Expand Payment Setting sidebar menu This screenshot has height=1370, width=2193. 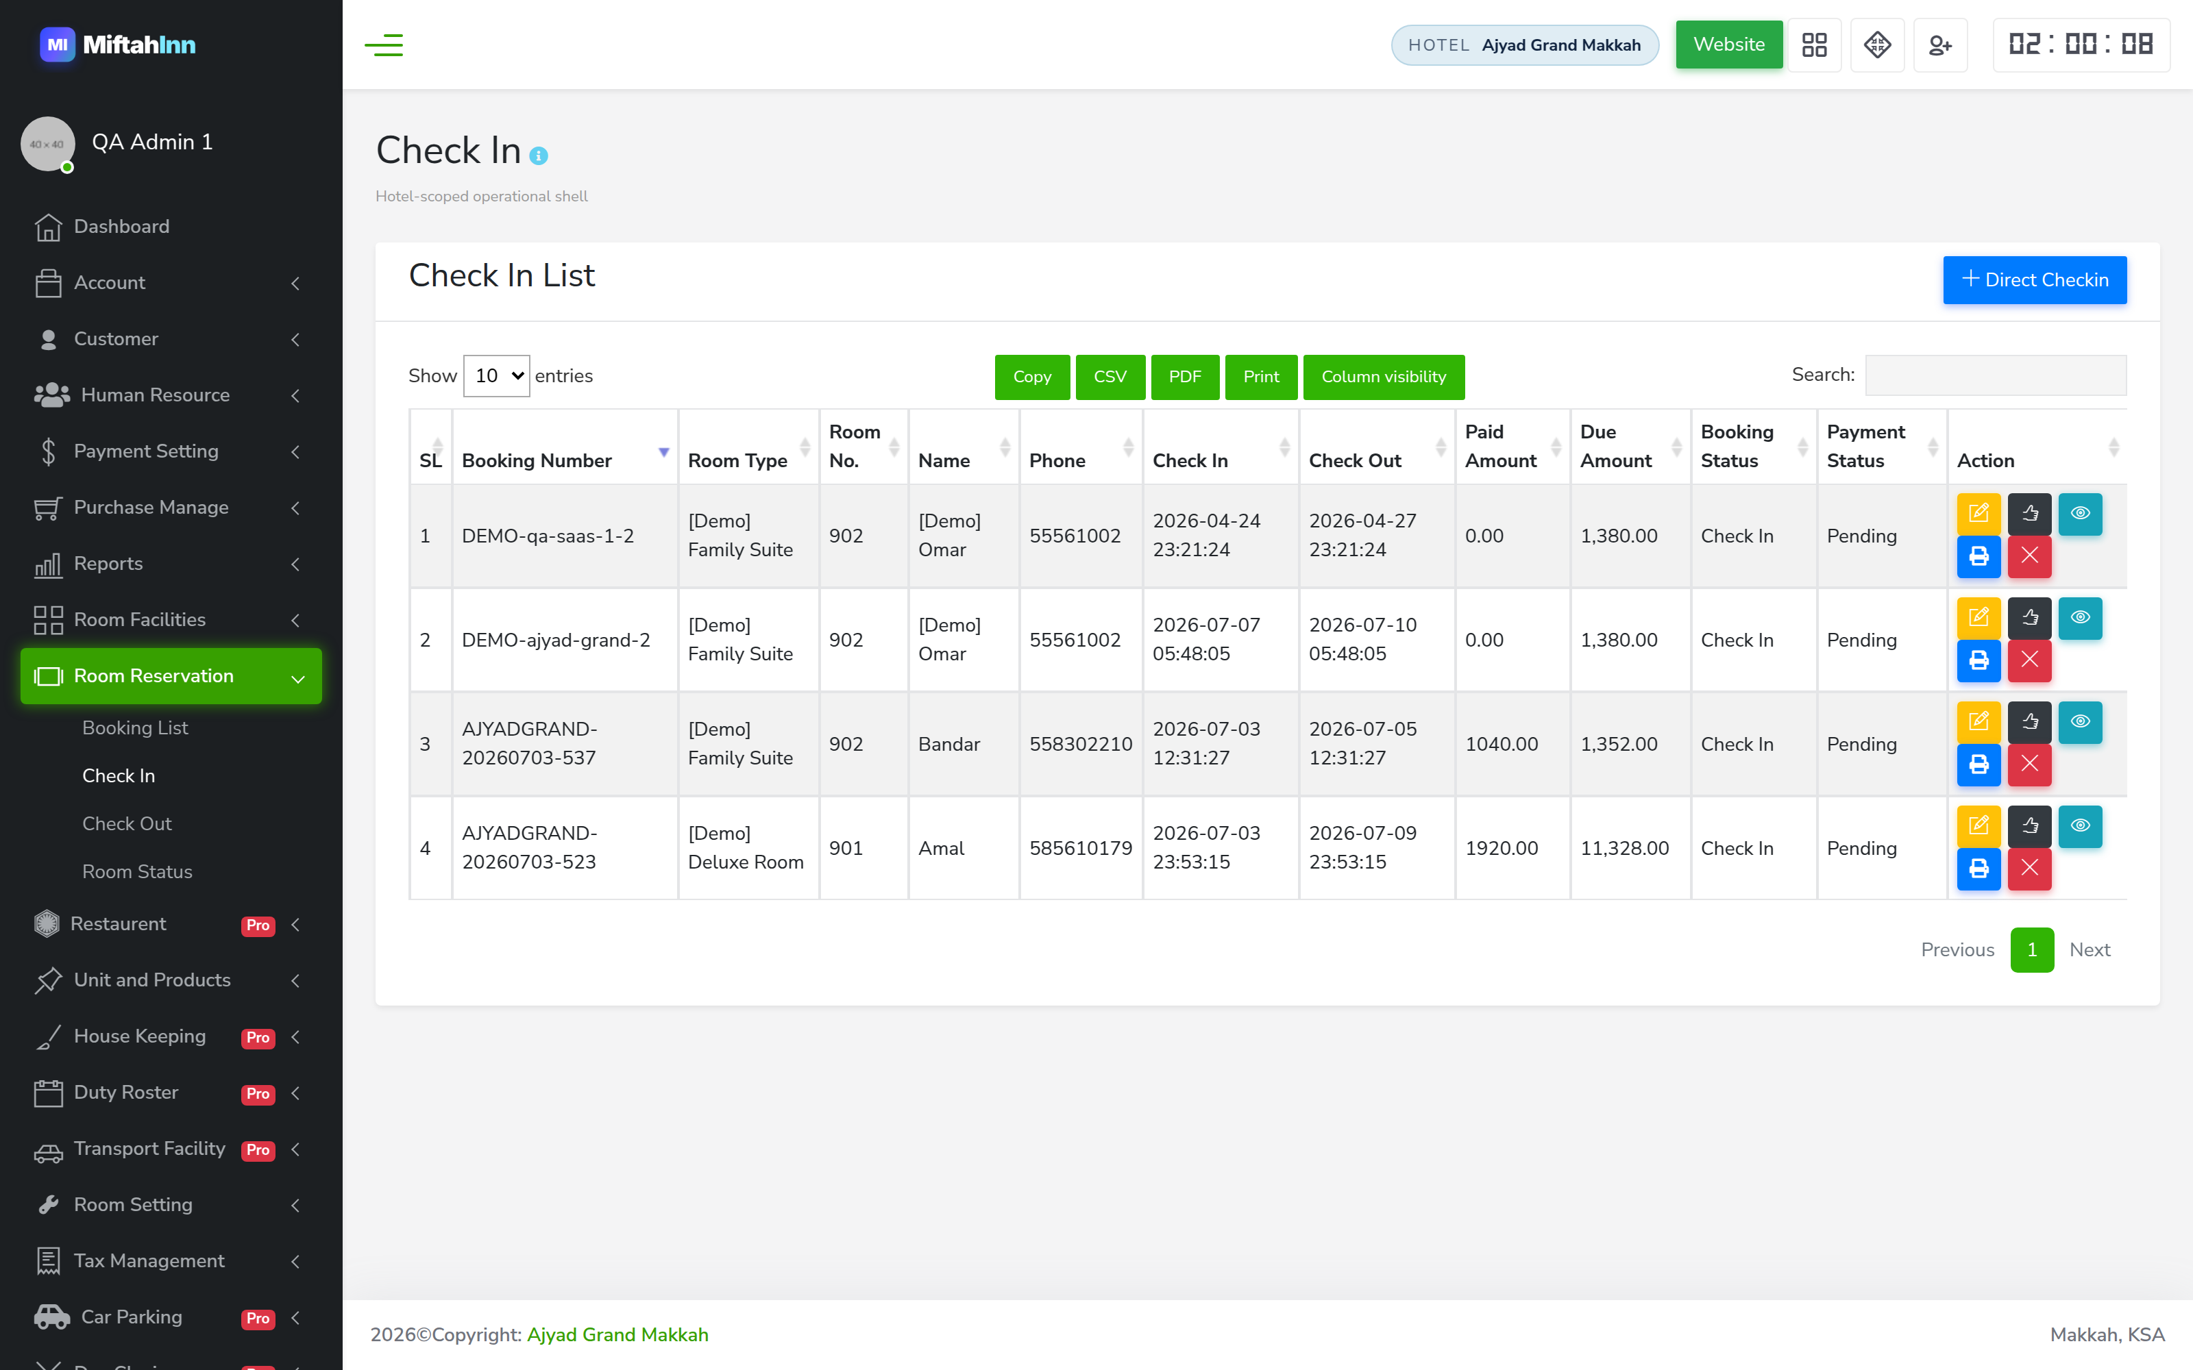171,451
